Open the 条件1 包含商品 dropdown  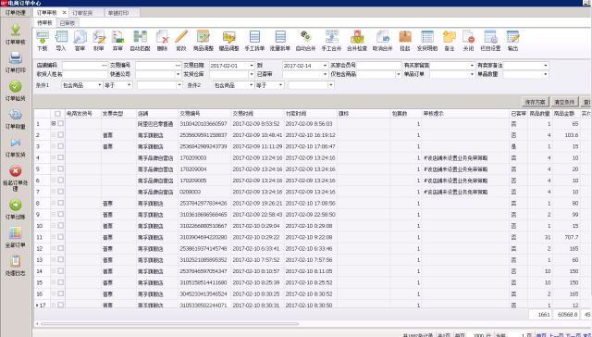[x=100, y=85]
